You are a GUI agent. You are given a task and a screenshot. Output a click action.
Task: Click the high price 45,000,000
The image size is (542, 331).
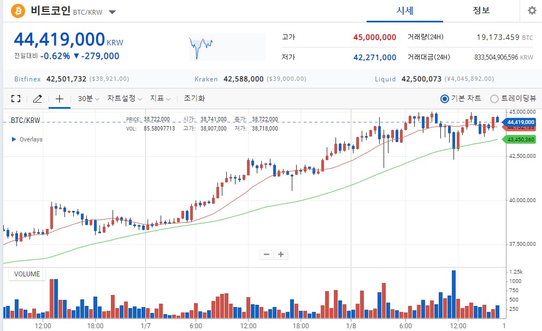[x=375, y=37]
